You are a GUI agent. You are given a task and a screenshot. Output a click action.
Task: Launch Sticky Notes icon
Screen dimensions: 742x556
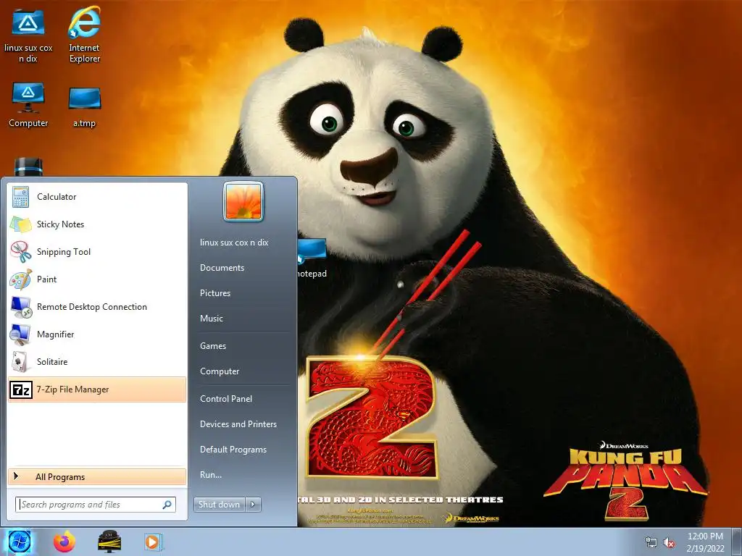(x=21, y=224)
